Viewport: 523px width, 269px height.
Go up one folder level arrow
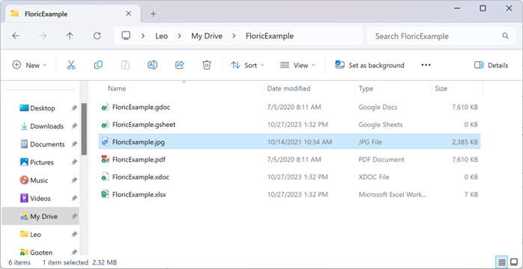(70, 36)
